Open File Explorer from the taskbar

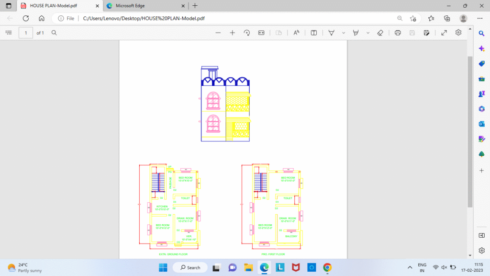pyautogui.click(x=248, y=267)
